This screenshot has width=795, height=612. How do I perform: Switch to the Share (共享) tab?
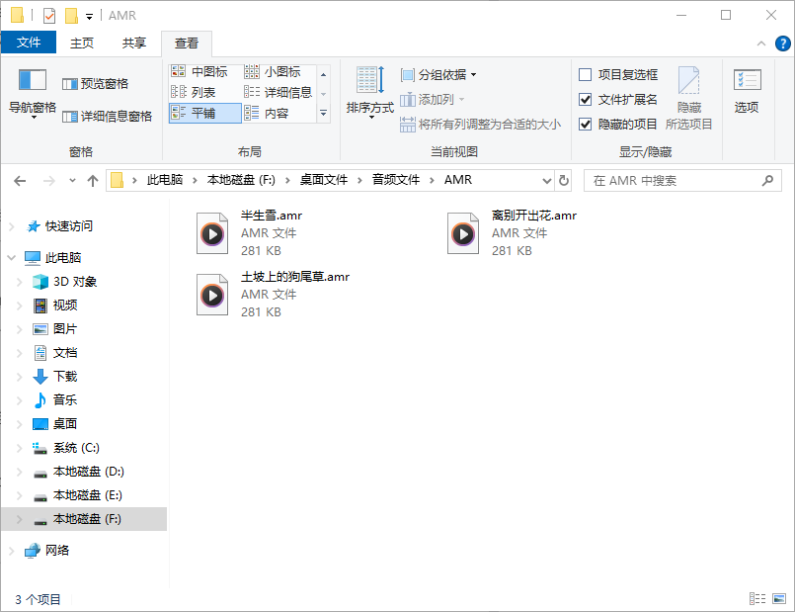[x=134, y=44]
